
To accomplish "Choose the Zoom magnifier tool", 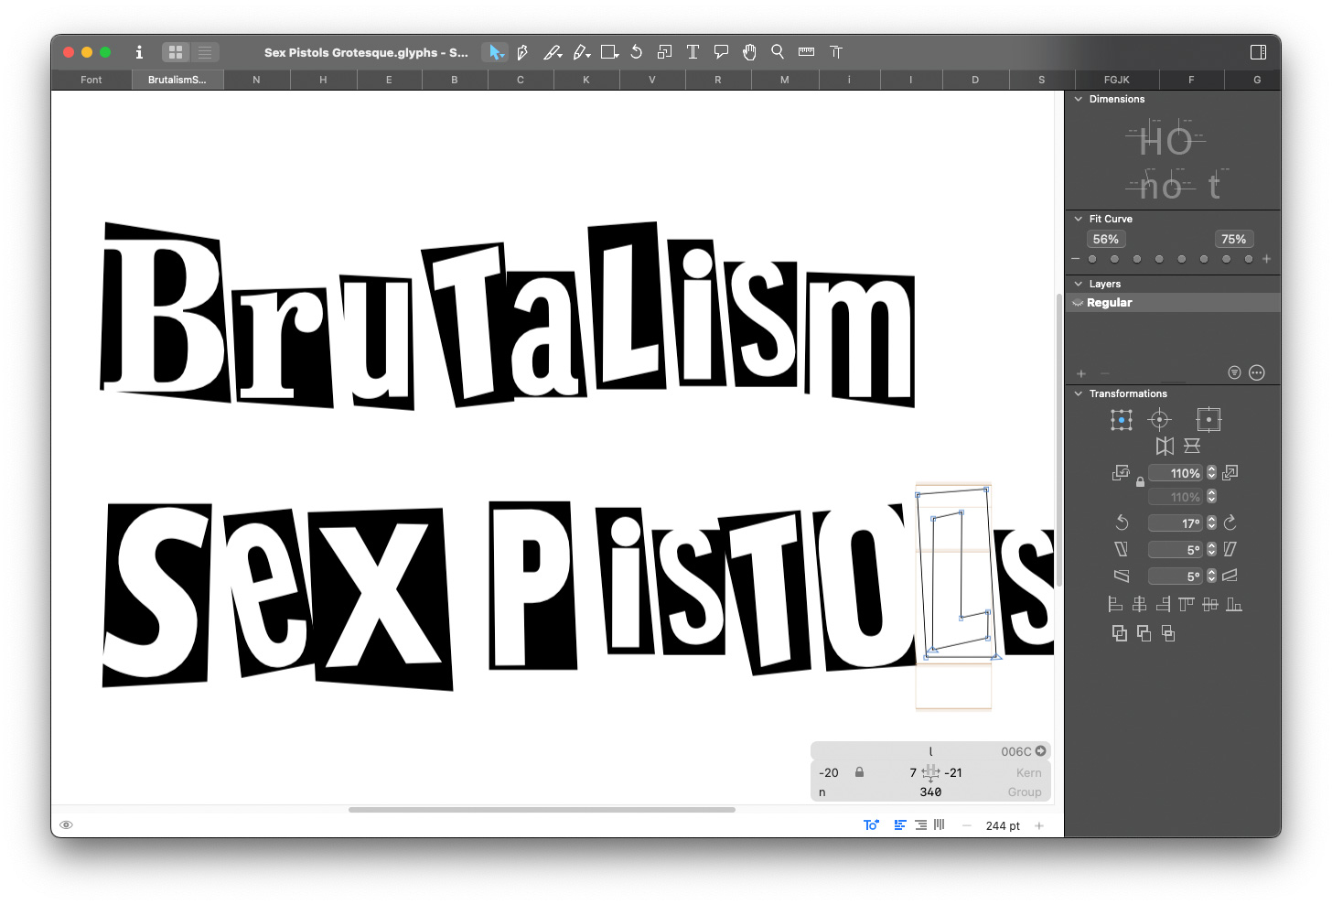I will (778, 52).
